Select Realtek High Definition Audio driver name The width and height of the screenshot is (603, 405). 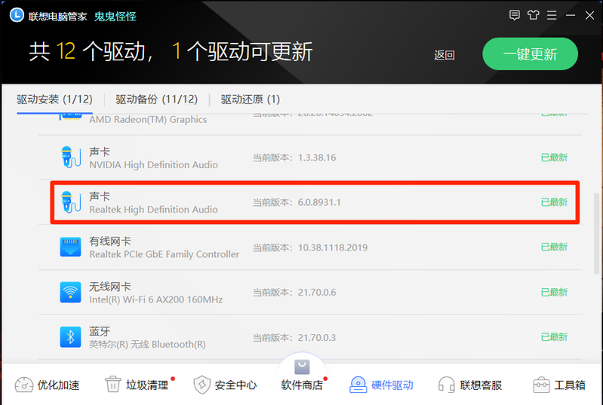click(x=153, y=210)
